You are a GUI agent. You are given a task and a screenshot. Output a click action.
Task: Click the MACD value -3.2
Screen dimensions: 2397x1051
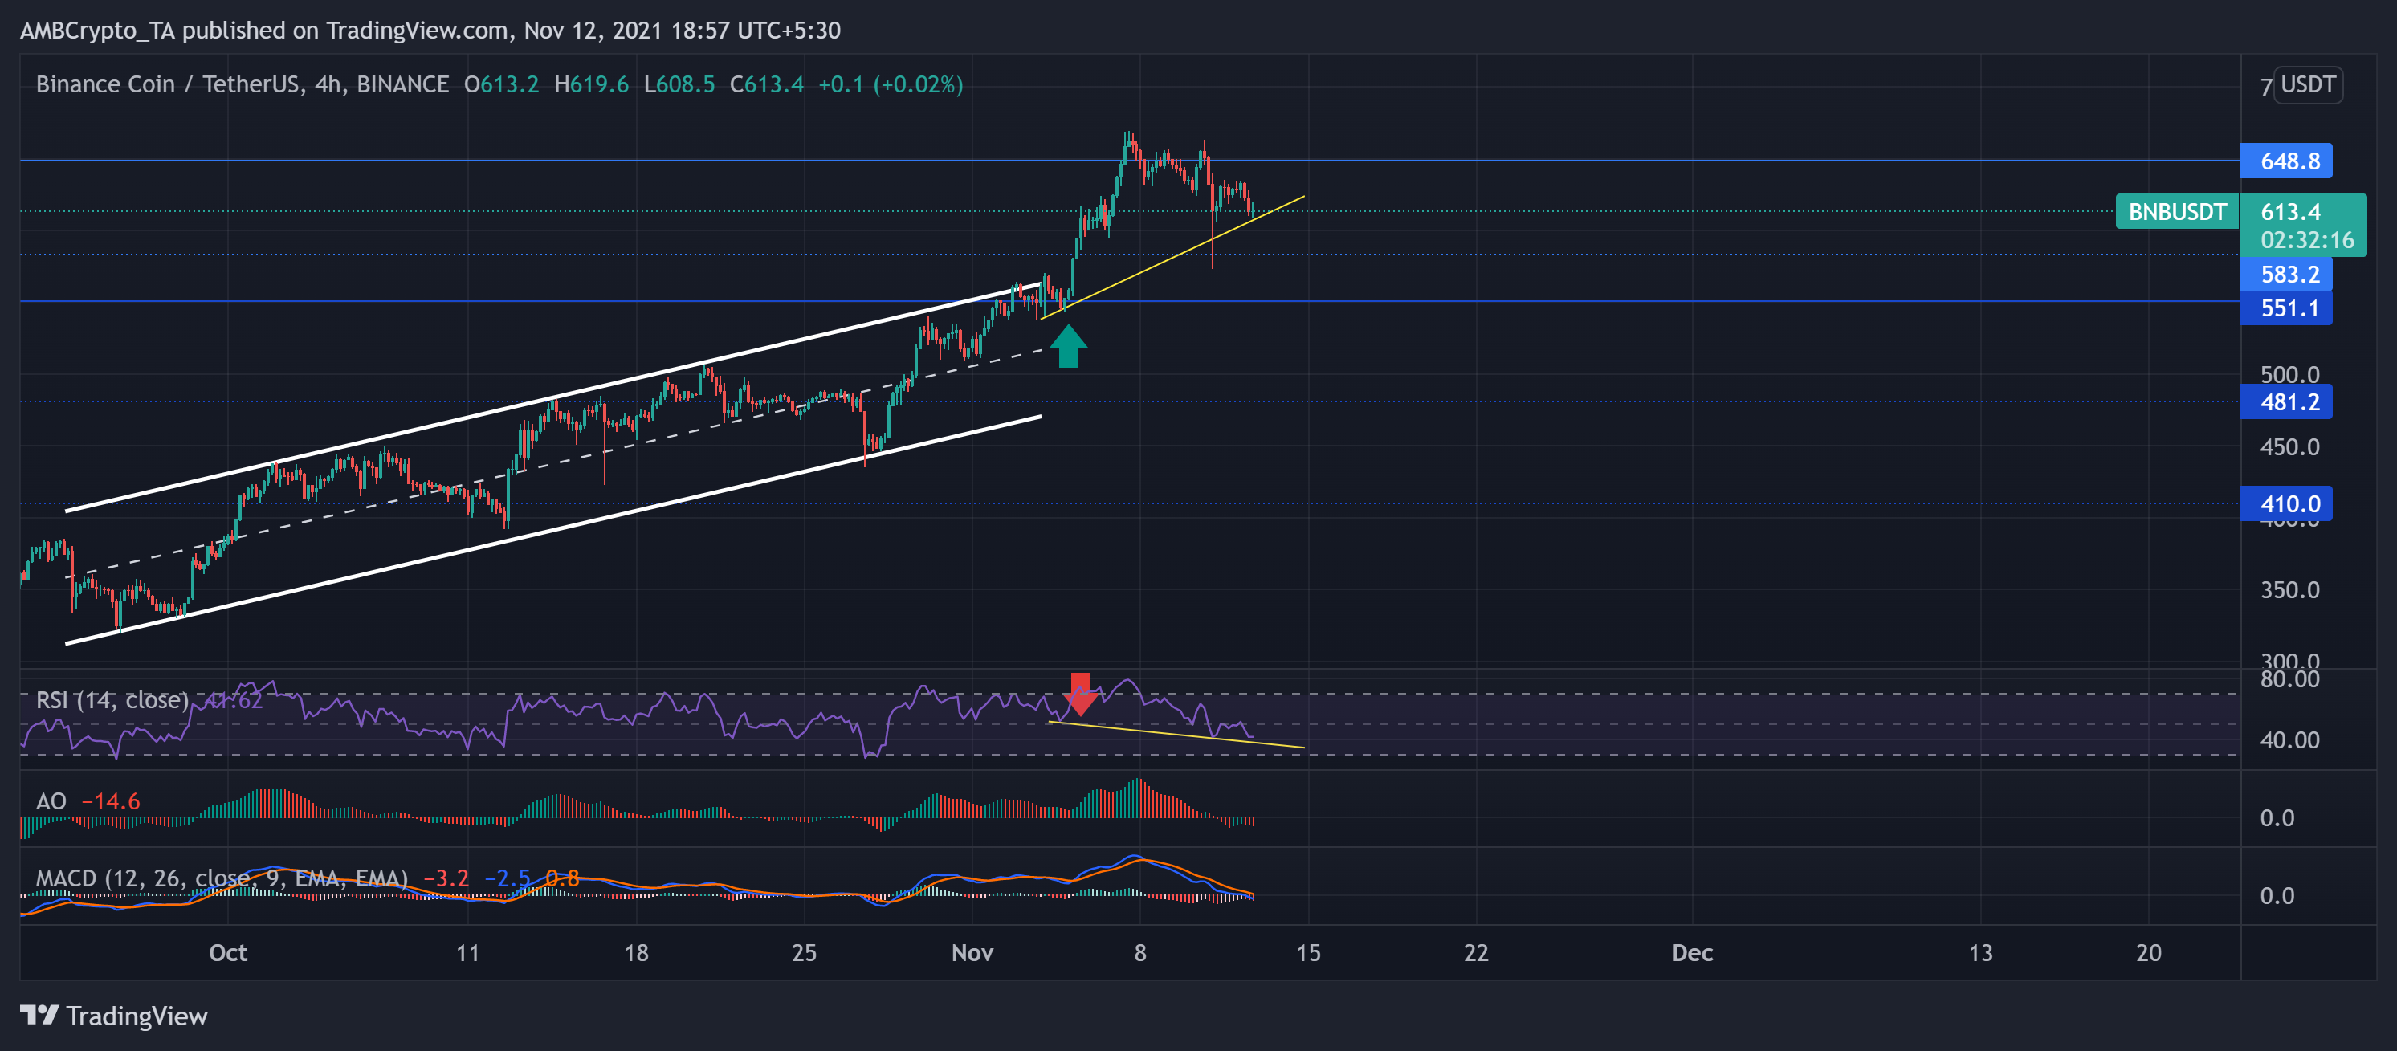click(446, 878)
